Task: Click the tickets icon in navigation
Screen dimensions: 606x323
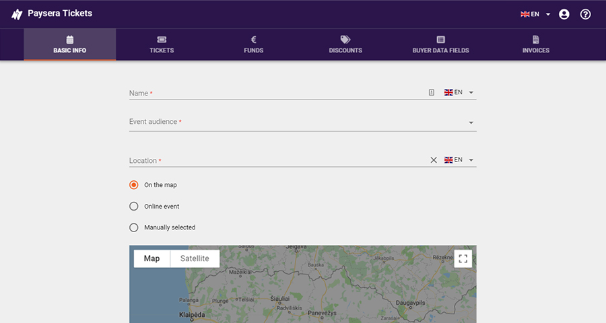Action: tap(162, 40)
